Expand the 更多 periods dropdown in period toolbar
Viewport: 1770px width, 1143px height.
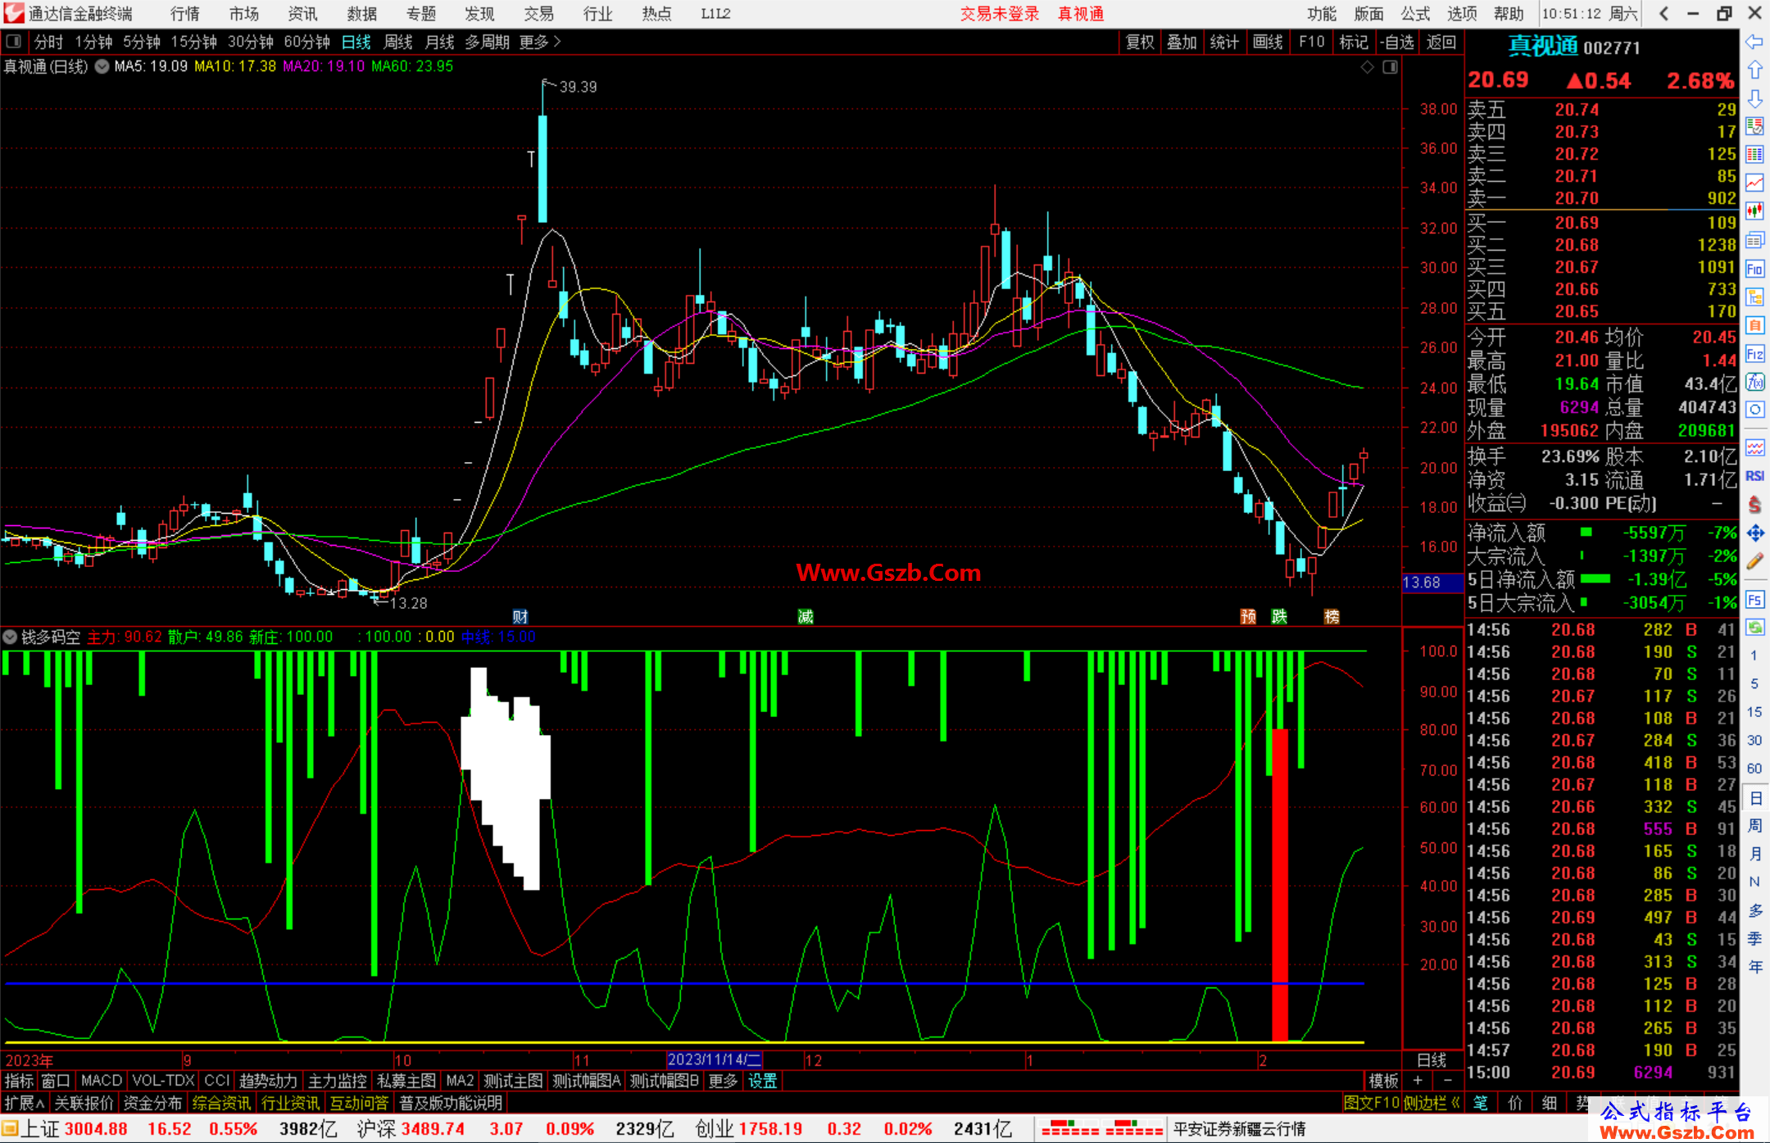(539, 42)
